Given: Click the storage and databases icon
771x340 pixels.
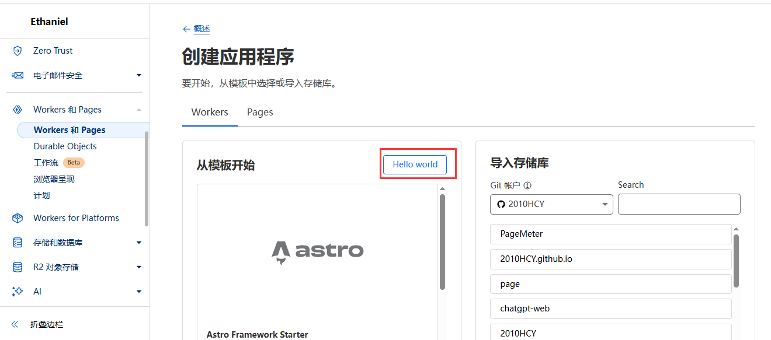Looking at the screenshot, I should pyautogui.click(x=18, y=243).
